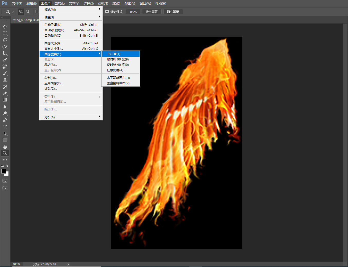Select the Move tool
Image resolution: width=348 pixels, height=267 pixels.
click(x=5, y=27)
